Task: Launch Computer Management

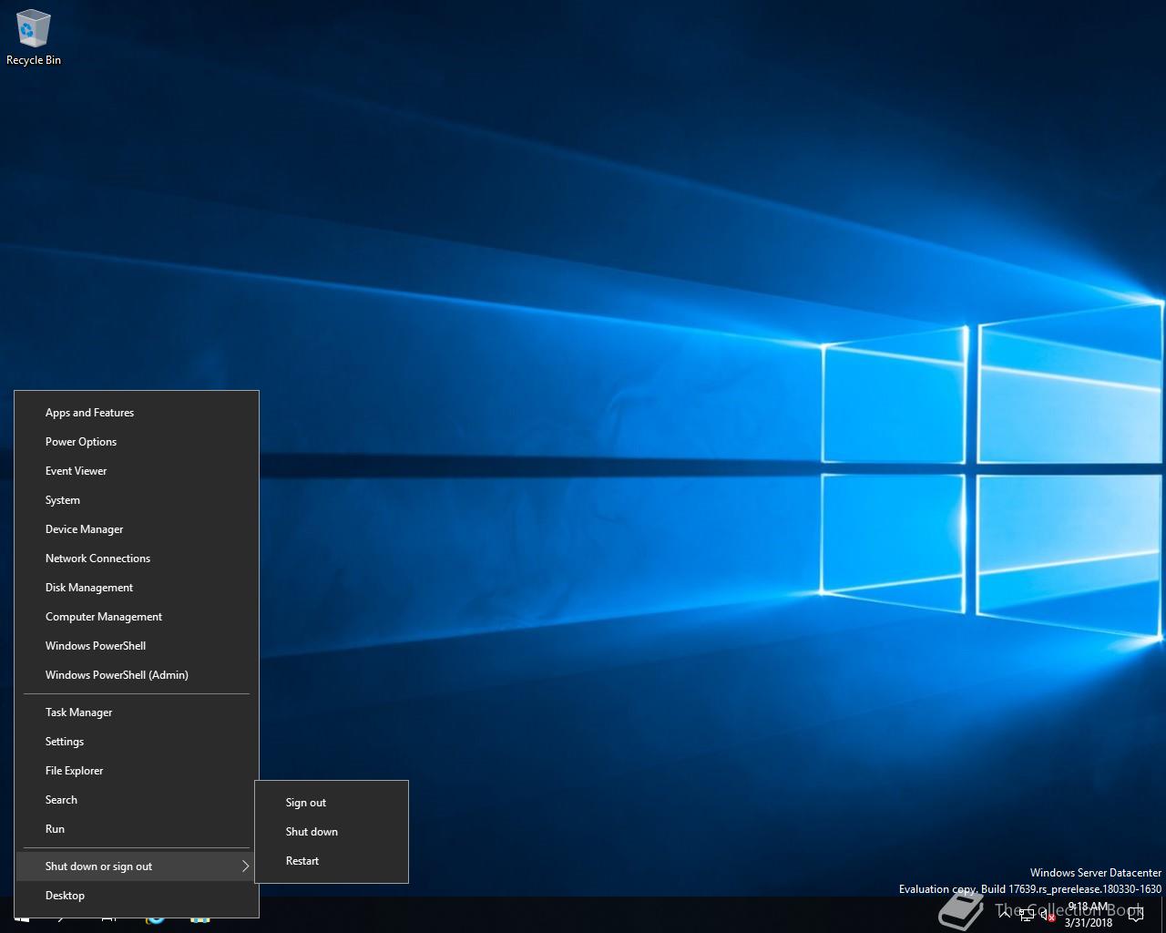Action: [137, 617]
